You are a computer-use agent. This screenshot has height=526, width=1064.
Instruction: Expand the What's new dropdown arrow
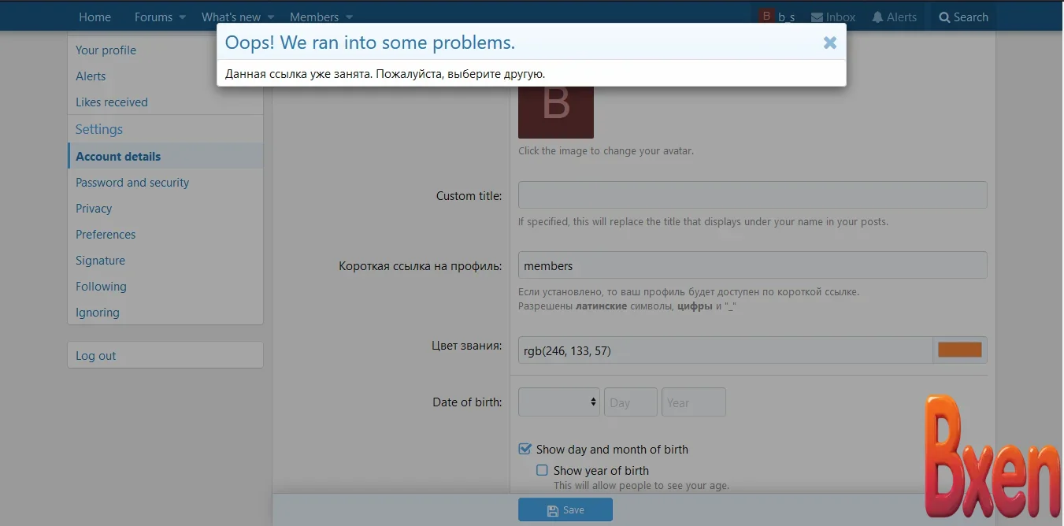click(271, 17)
